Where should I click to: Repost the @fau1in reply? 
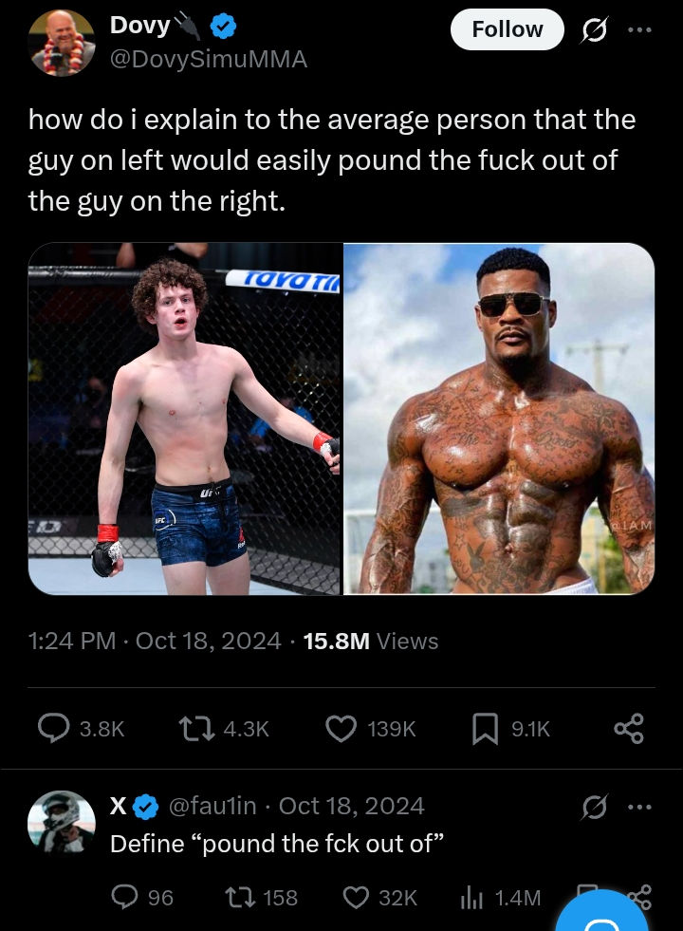coord(240,897)
